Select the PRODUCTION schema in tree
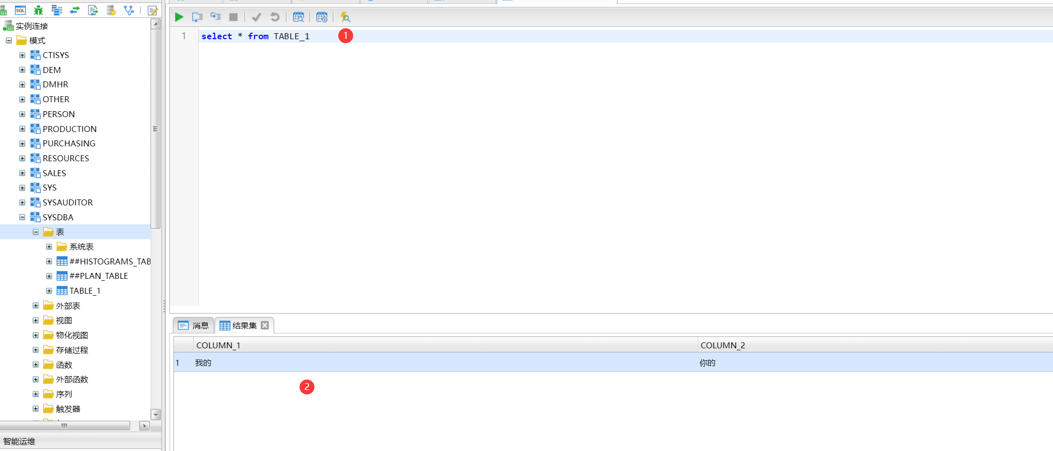 [x=70, y=129]
